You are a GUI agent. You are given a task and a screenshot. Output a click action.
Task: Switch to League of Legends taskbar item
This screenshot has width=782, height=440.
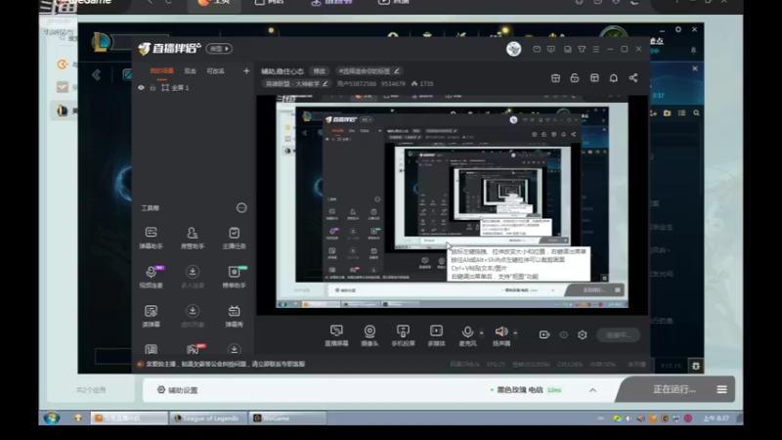point(206,418)
